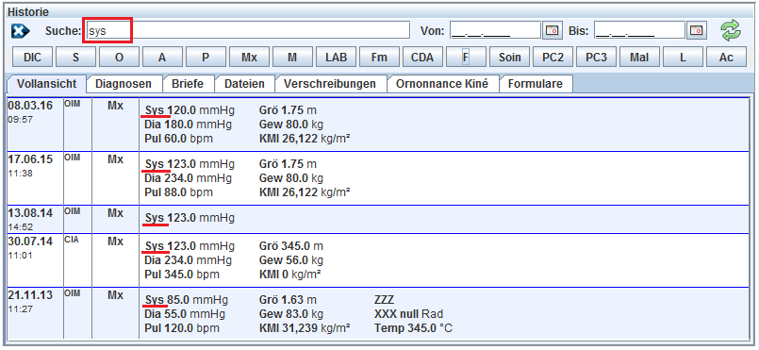
Task: Toggle the PC2 filter button
Action: (553, 58)
